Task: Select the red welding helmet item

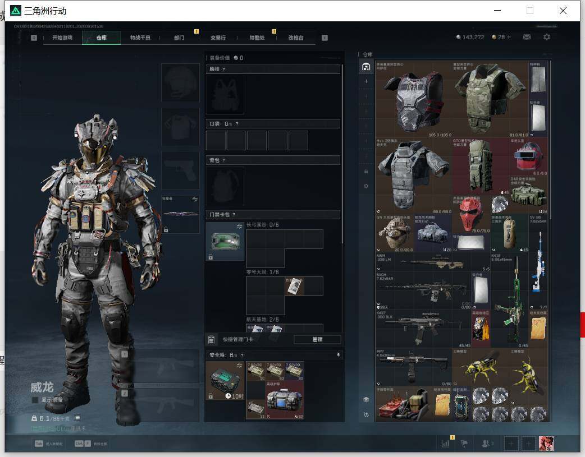Action: point(529,157)
